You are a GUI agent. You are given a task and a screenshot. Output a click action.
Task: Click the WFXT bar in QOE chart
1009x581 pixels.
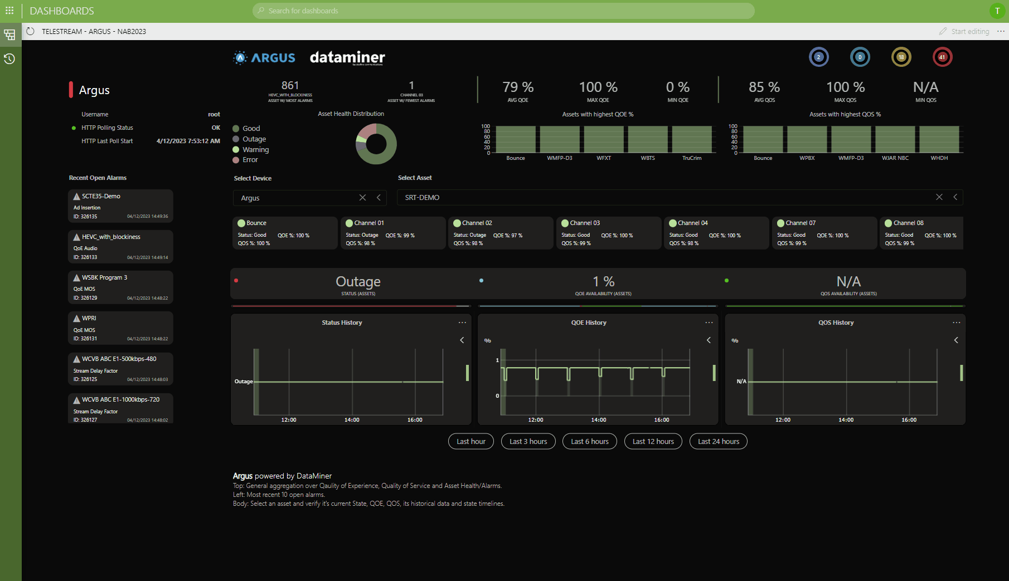click(x=604, y=139)
